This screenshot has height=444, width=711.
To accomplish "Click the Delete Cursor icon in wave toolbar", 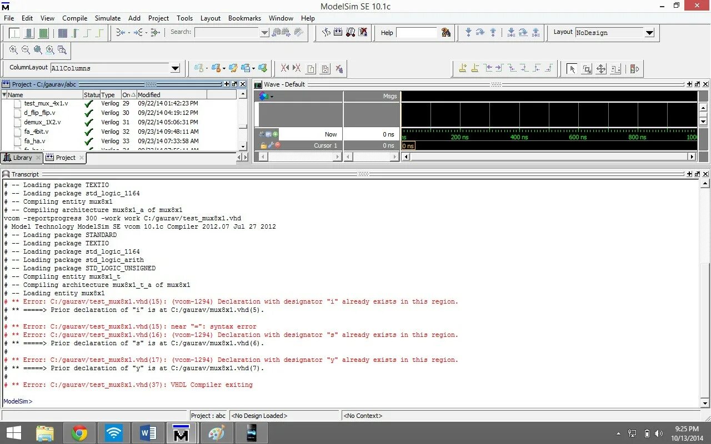I will (475, 68).
